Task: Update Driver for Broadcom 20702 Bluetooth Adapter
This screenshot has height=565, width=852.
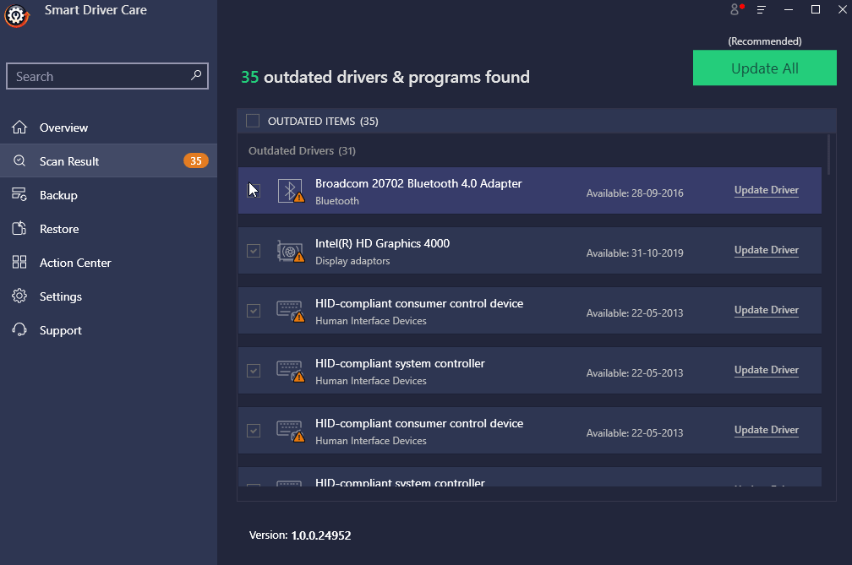Action: (x=766, y=190)
